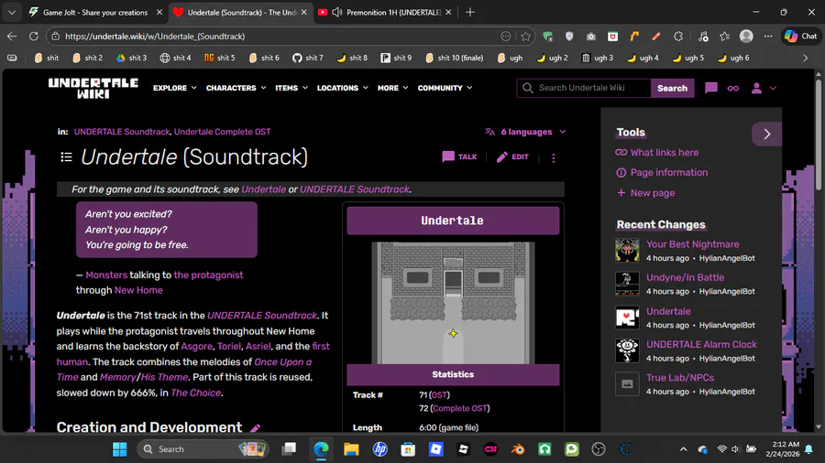
Task: Open the user account icon menu
Action: click(x=763, y=88)
